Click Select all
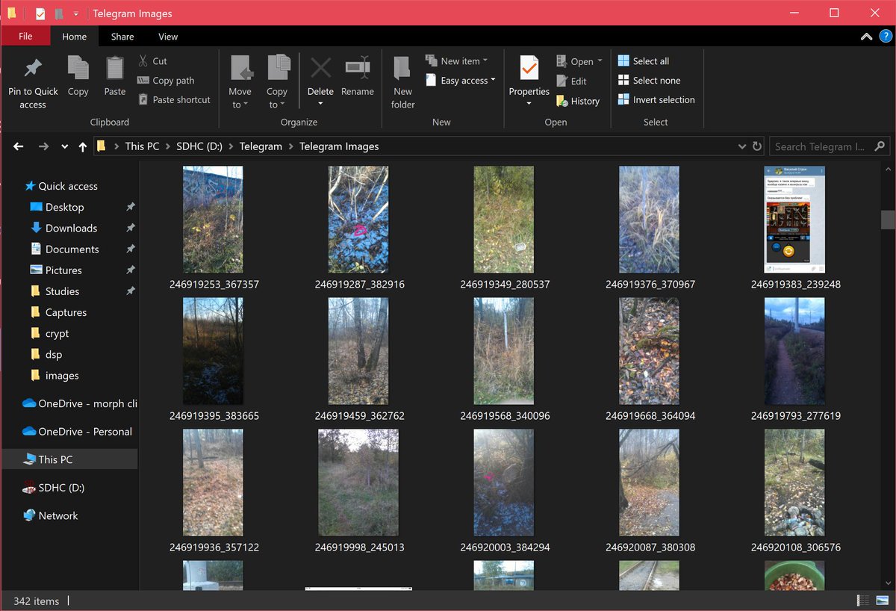The height and width of the screenshot is (611, 896). [643, 61]
